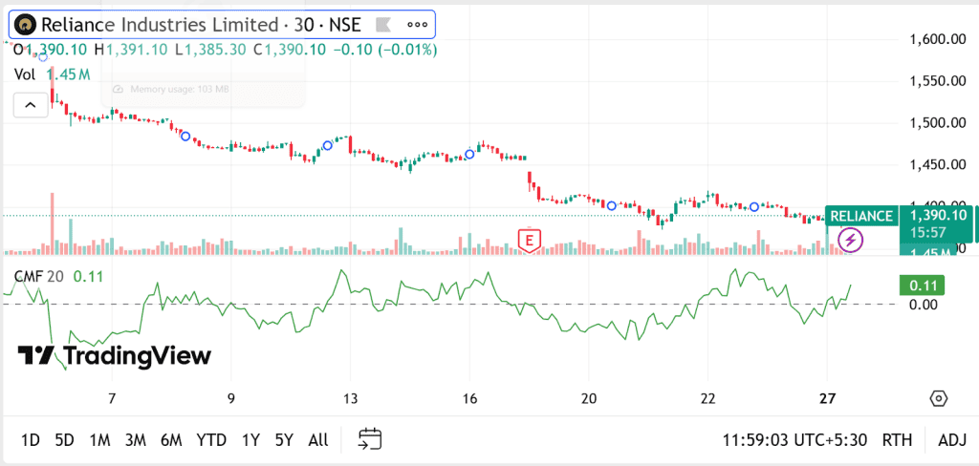979x466 pixels.
Task: Click the CMF 20 indicator label
Action: [x=40, y=276]
